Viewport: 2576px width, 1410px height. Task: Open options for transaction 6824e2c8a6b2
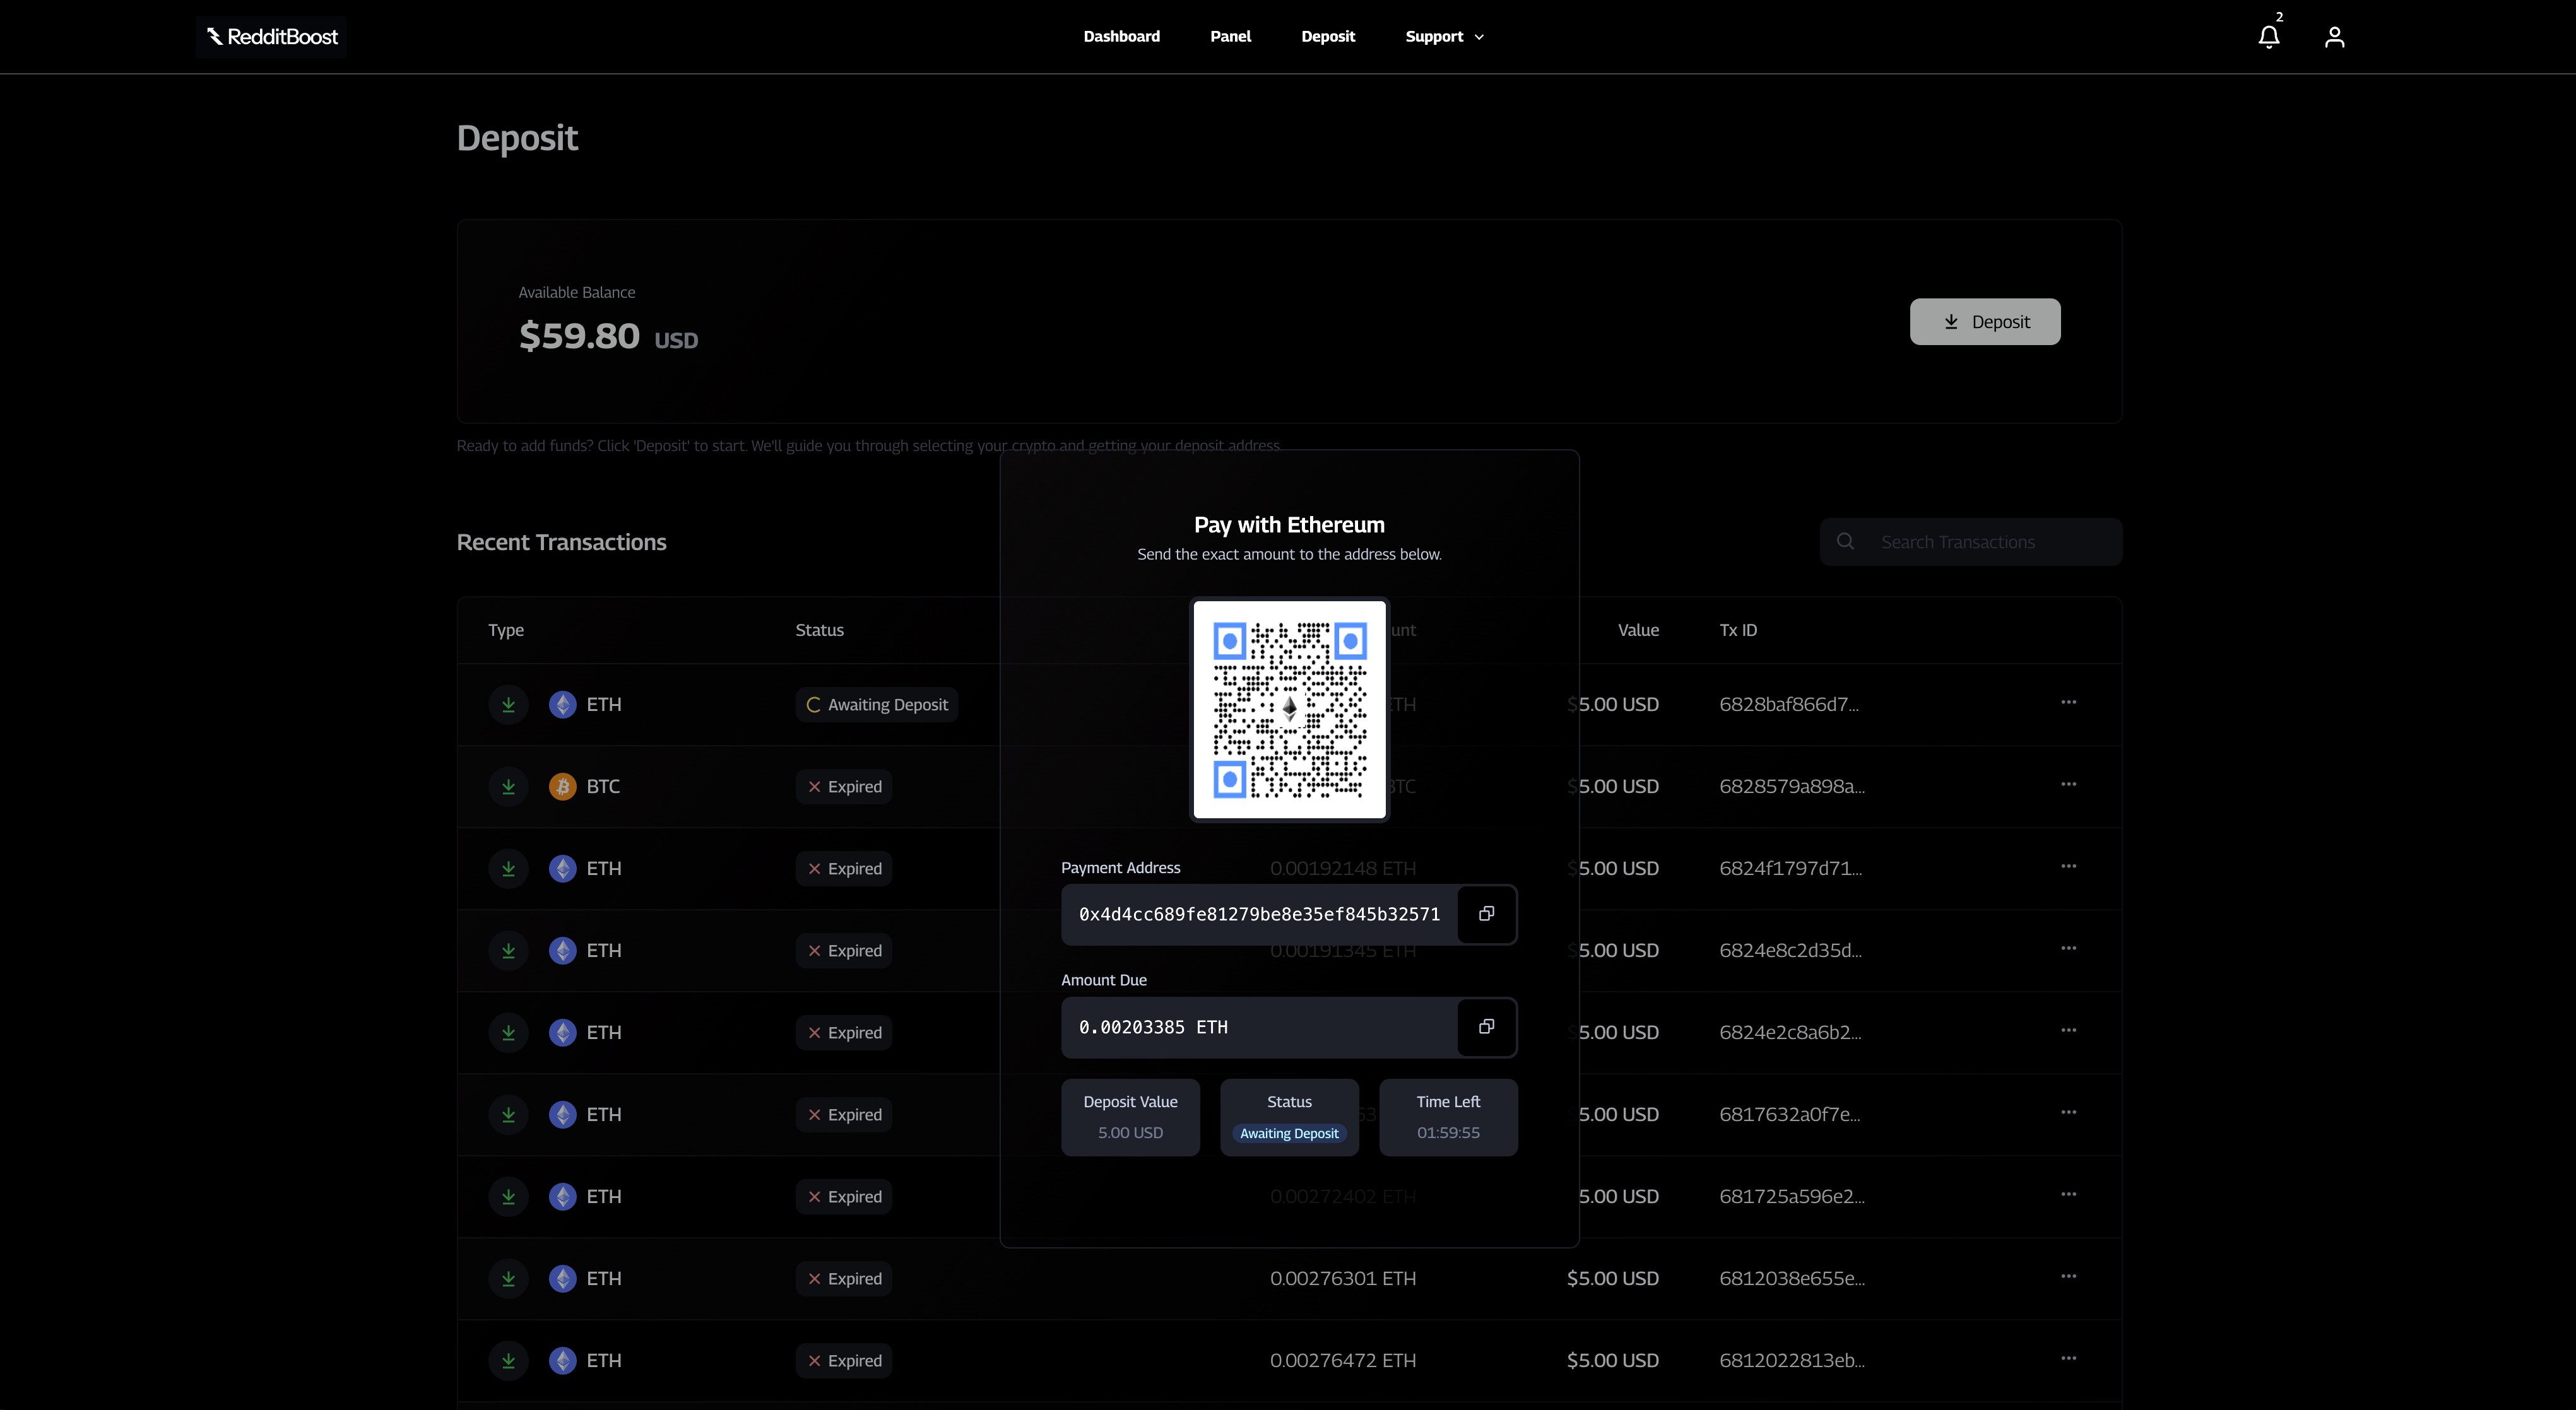(2068, 1031)
